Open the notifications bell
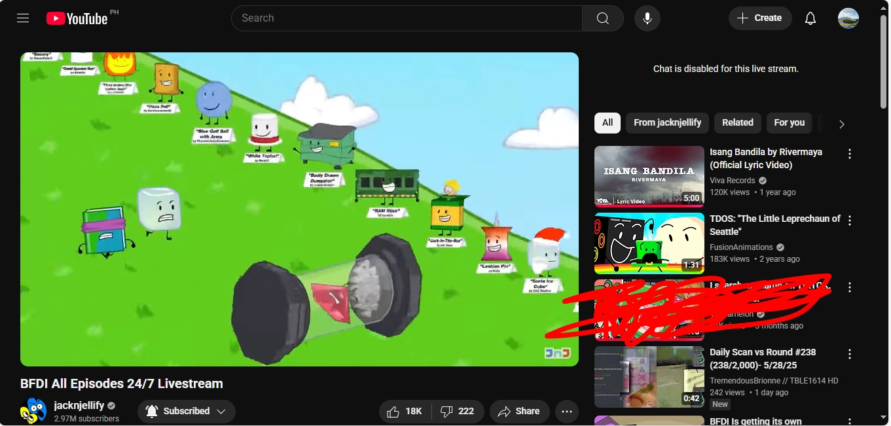The height and width of the screenshot is (426, 891). tap(810, 18)
